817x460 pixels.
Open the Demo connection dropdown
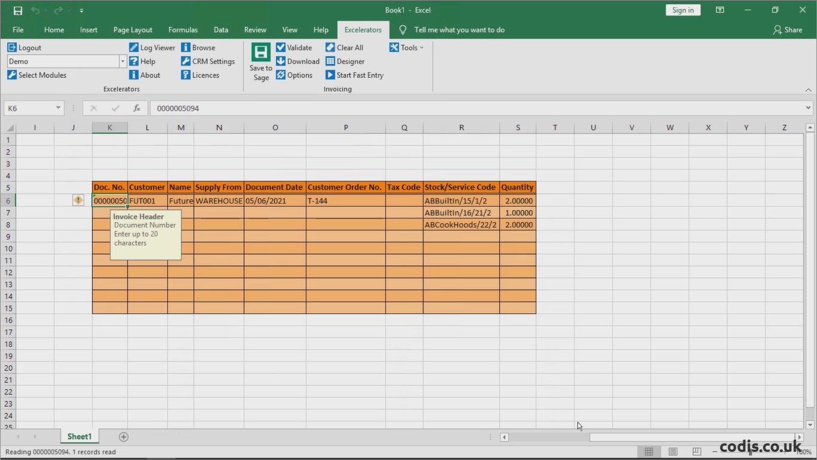coord(122,61)
